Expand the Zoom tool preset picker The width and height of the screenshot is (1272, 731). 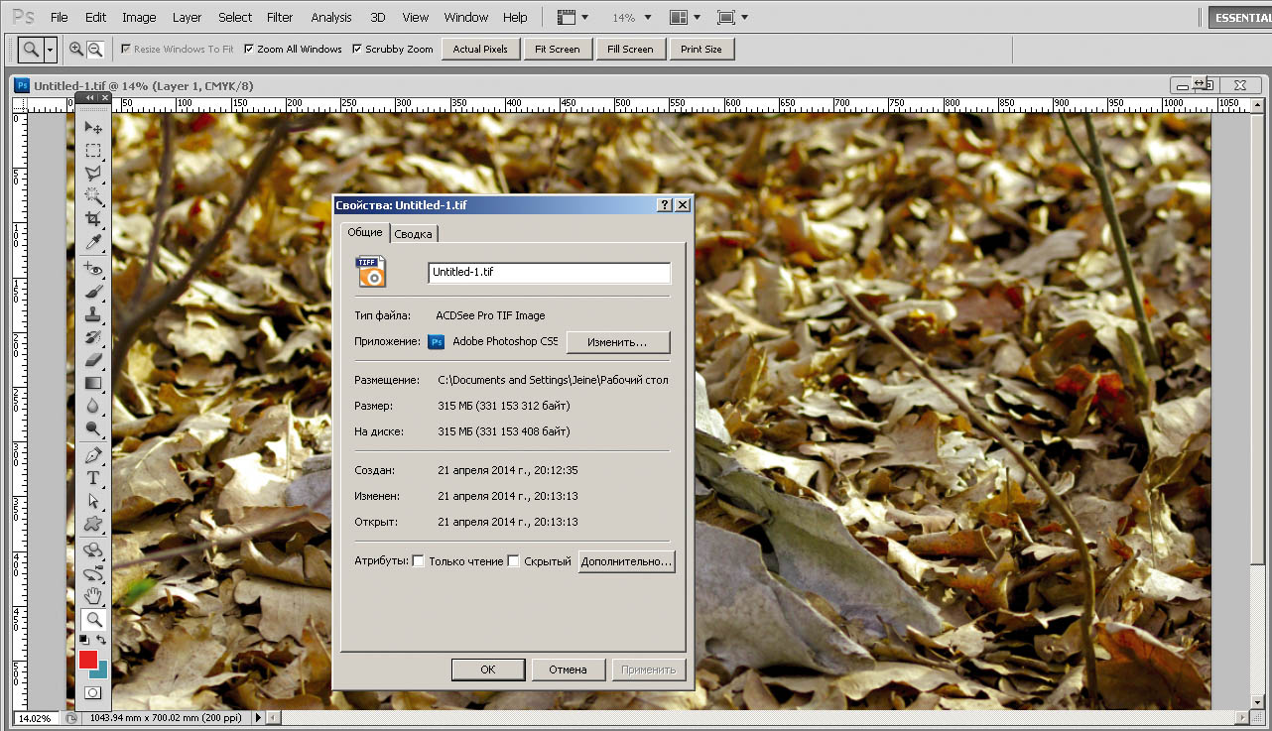click(52, 49)
